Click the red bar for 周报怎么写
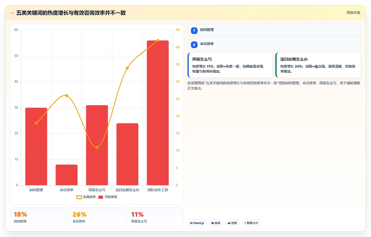This screenshot has width=371, height=237. [97, 145]
